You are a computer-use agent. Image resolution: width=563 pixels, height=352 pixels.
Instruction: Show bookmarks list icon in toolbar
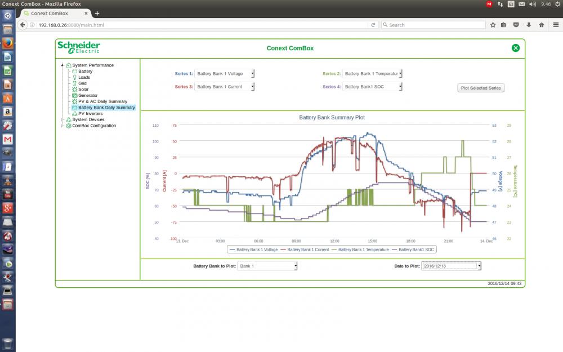point(503,25)
